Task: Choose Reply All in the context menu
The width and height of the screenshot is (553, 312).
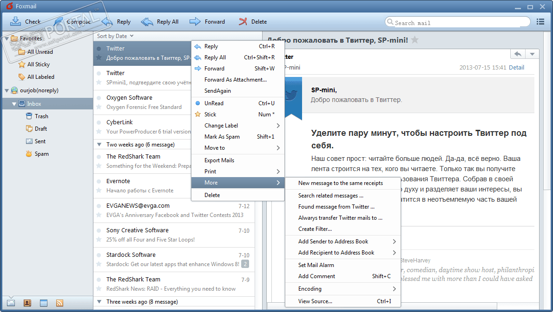Action: [238, 57]
